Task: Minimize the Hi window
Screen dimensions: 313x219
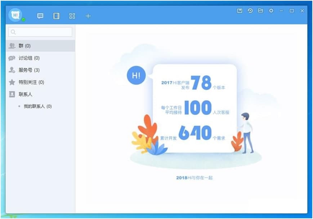Action: tap(281, 11)
